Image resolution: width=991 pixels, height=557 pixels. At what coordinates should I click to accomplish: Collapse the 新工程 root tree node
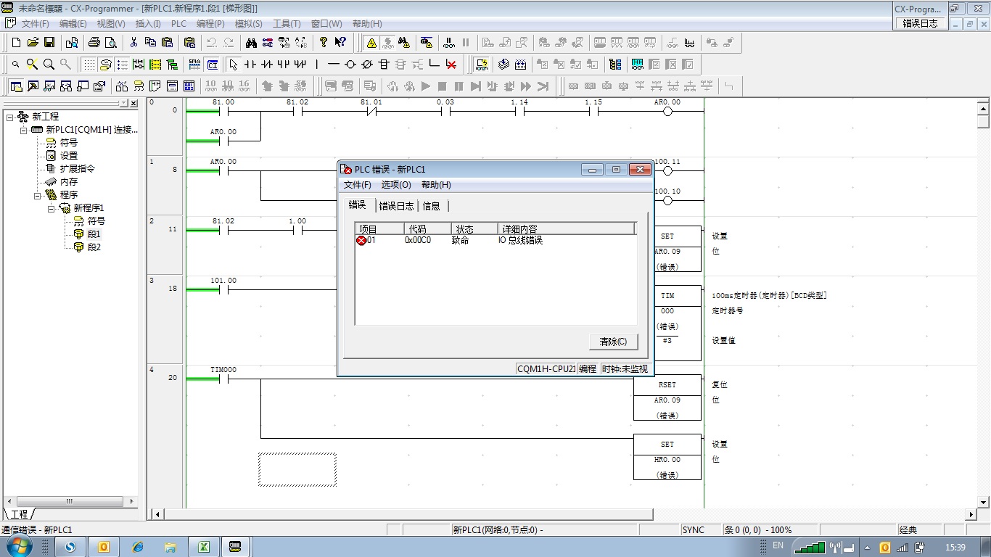coord(10,117)
